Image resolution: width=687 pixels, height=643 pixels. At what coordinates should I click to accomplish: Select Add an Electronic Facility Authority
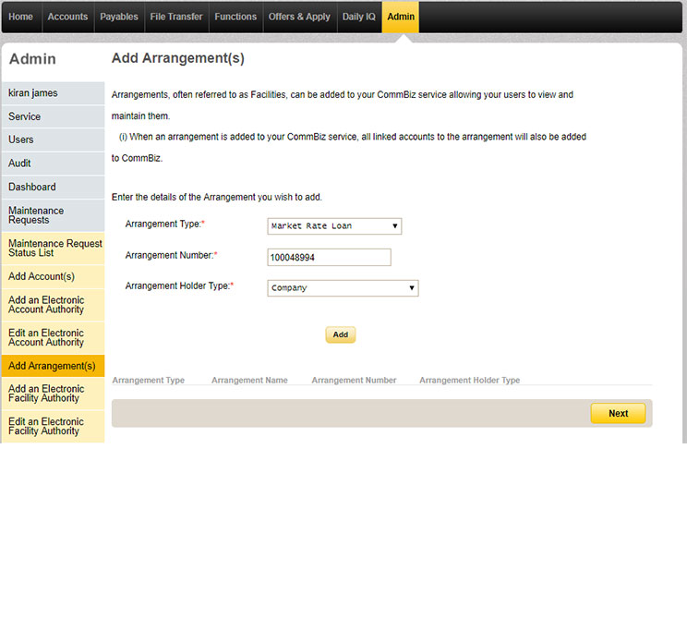point(53,394)
